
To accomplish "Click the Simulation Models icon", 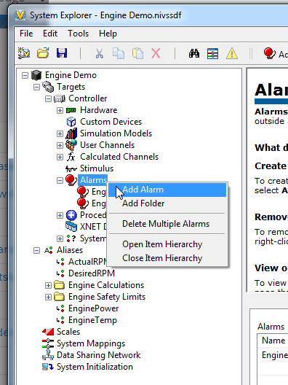I will click(x=71, y=133).
